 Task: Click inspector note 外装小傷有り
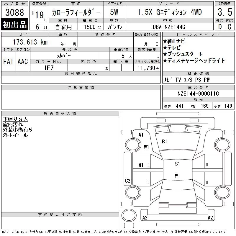18,130
